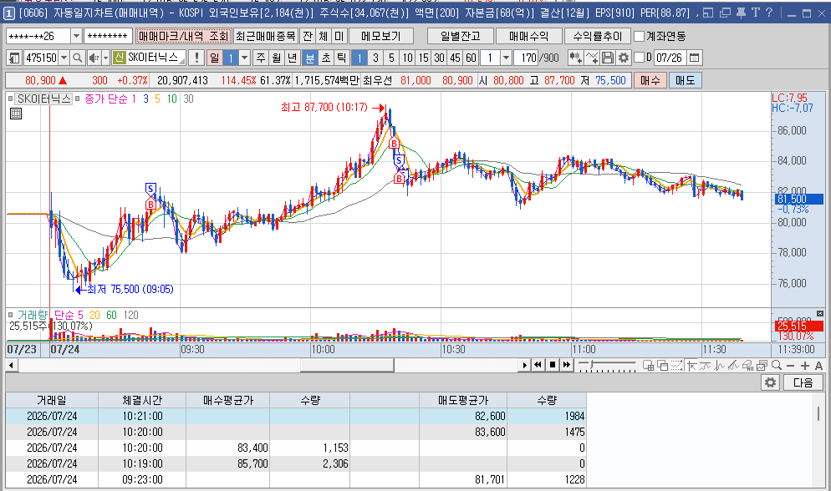This screenshot has height=491, width=831.
Task: Click fast-forward playback button
Action: (x=567, y=365)
